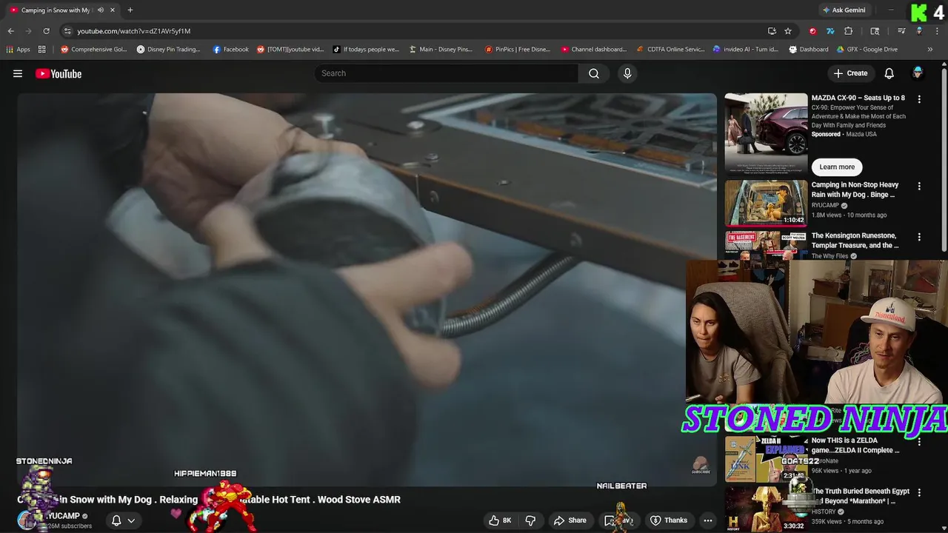
Task: Share the video
Action: pos(570,520)
